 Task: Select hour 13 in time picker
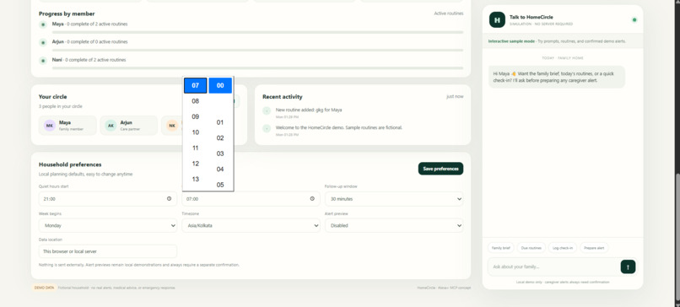coord(195,179)
